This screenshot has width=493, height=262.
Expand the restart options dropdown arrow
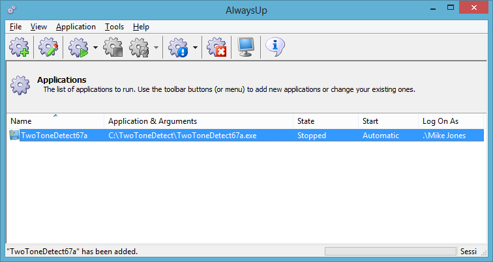[156, 48]
